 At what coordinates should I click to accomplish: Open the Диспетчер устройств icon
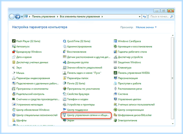[x=115, y=57]
